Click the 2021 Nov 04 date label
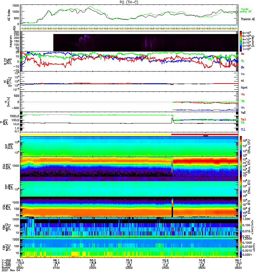This screenshot has height=275, width=258. 11,270
